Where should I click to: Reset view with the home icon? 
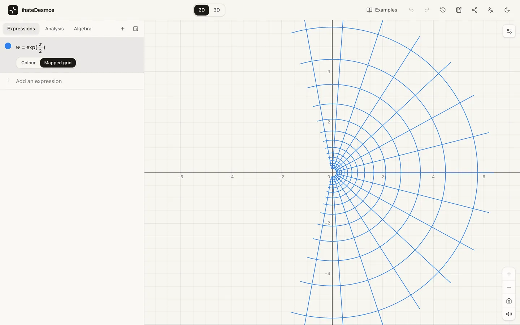coord(509,301)
